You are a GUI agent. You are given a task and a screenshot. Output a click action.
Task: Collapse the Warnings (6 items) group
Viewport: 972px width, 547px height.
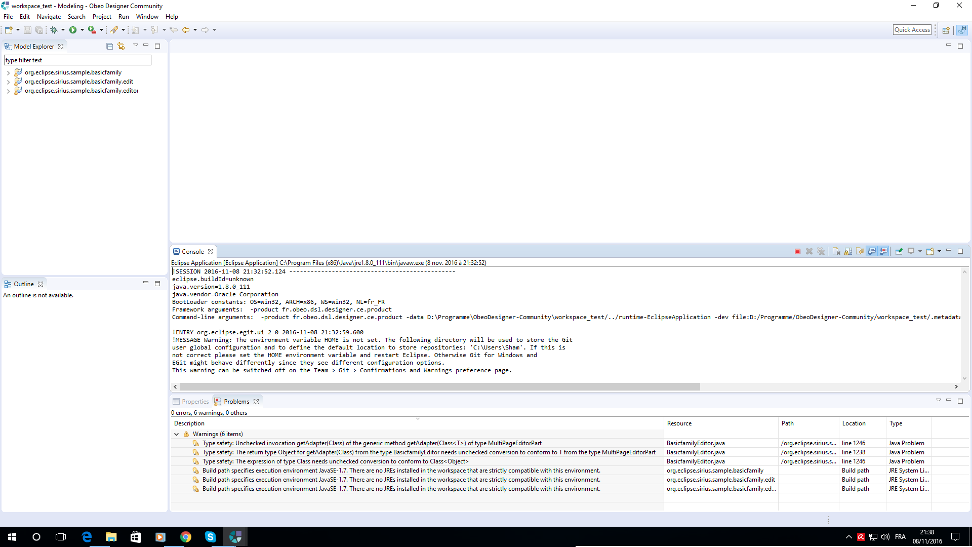click(x=176, y=434)
